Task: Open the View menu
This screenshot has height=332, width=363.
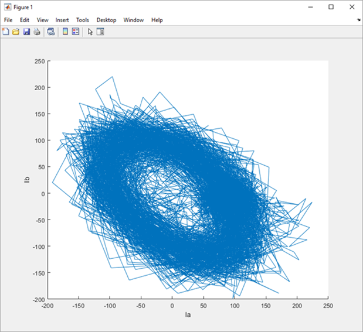Action: click(x=43, y=20)
